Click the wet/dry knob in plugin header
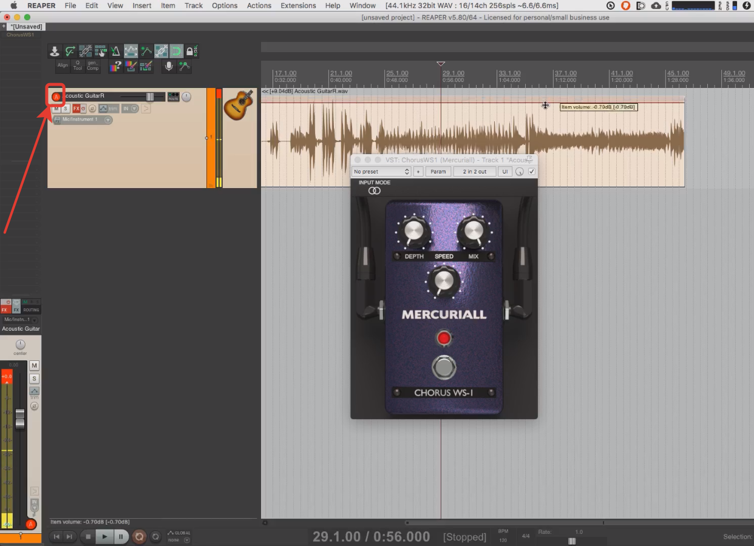The height and width of the screenshot is (546, 754). pos(520,172)
